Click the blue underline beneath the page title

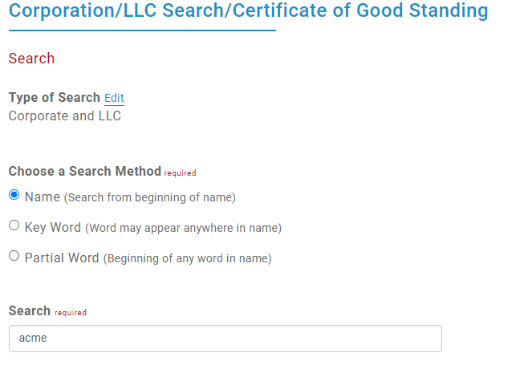coord(142,30)
